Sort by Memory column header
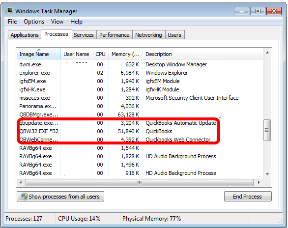Screen dimensions: 288x228 [126, 54]
